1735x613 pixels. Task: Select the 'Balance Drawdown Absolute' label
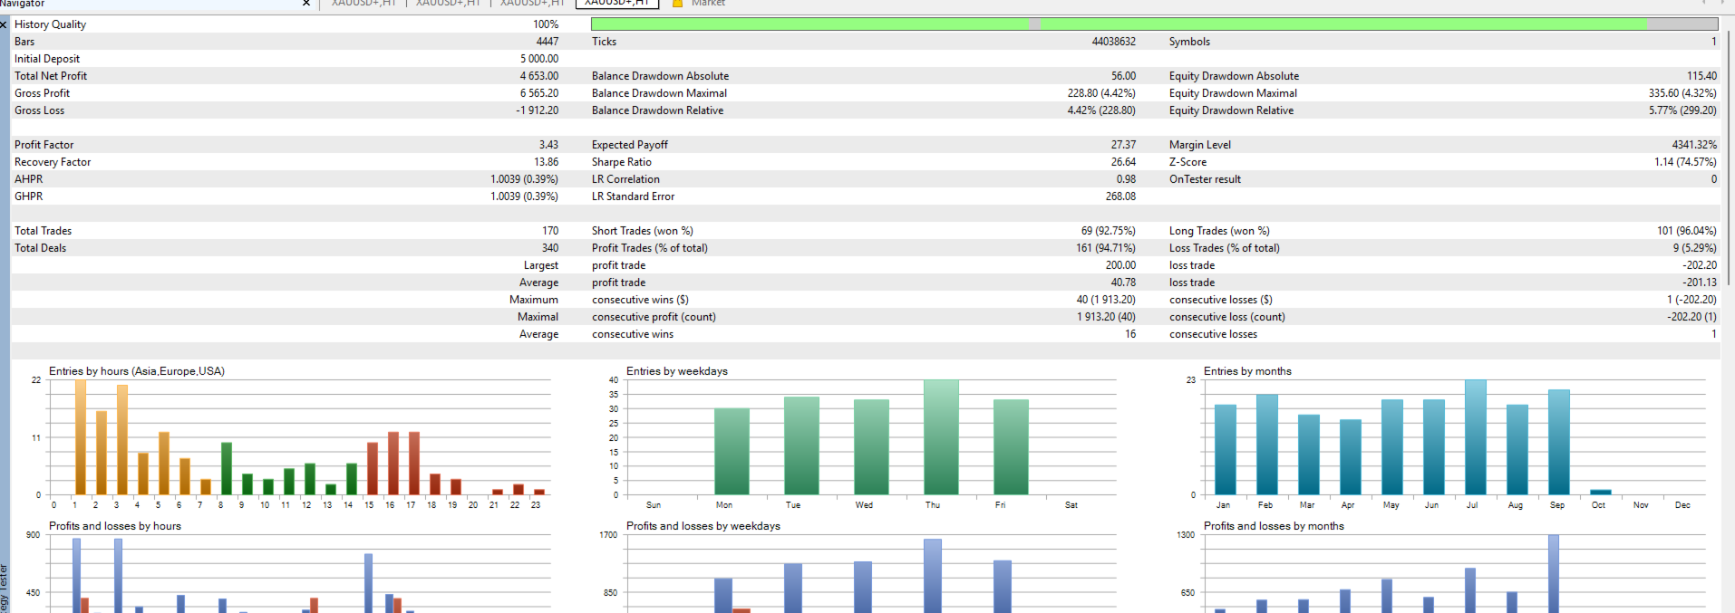tap(660, 76)
